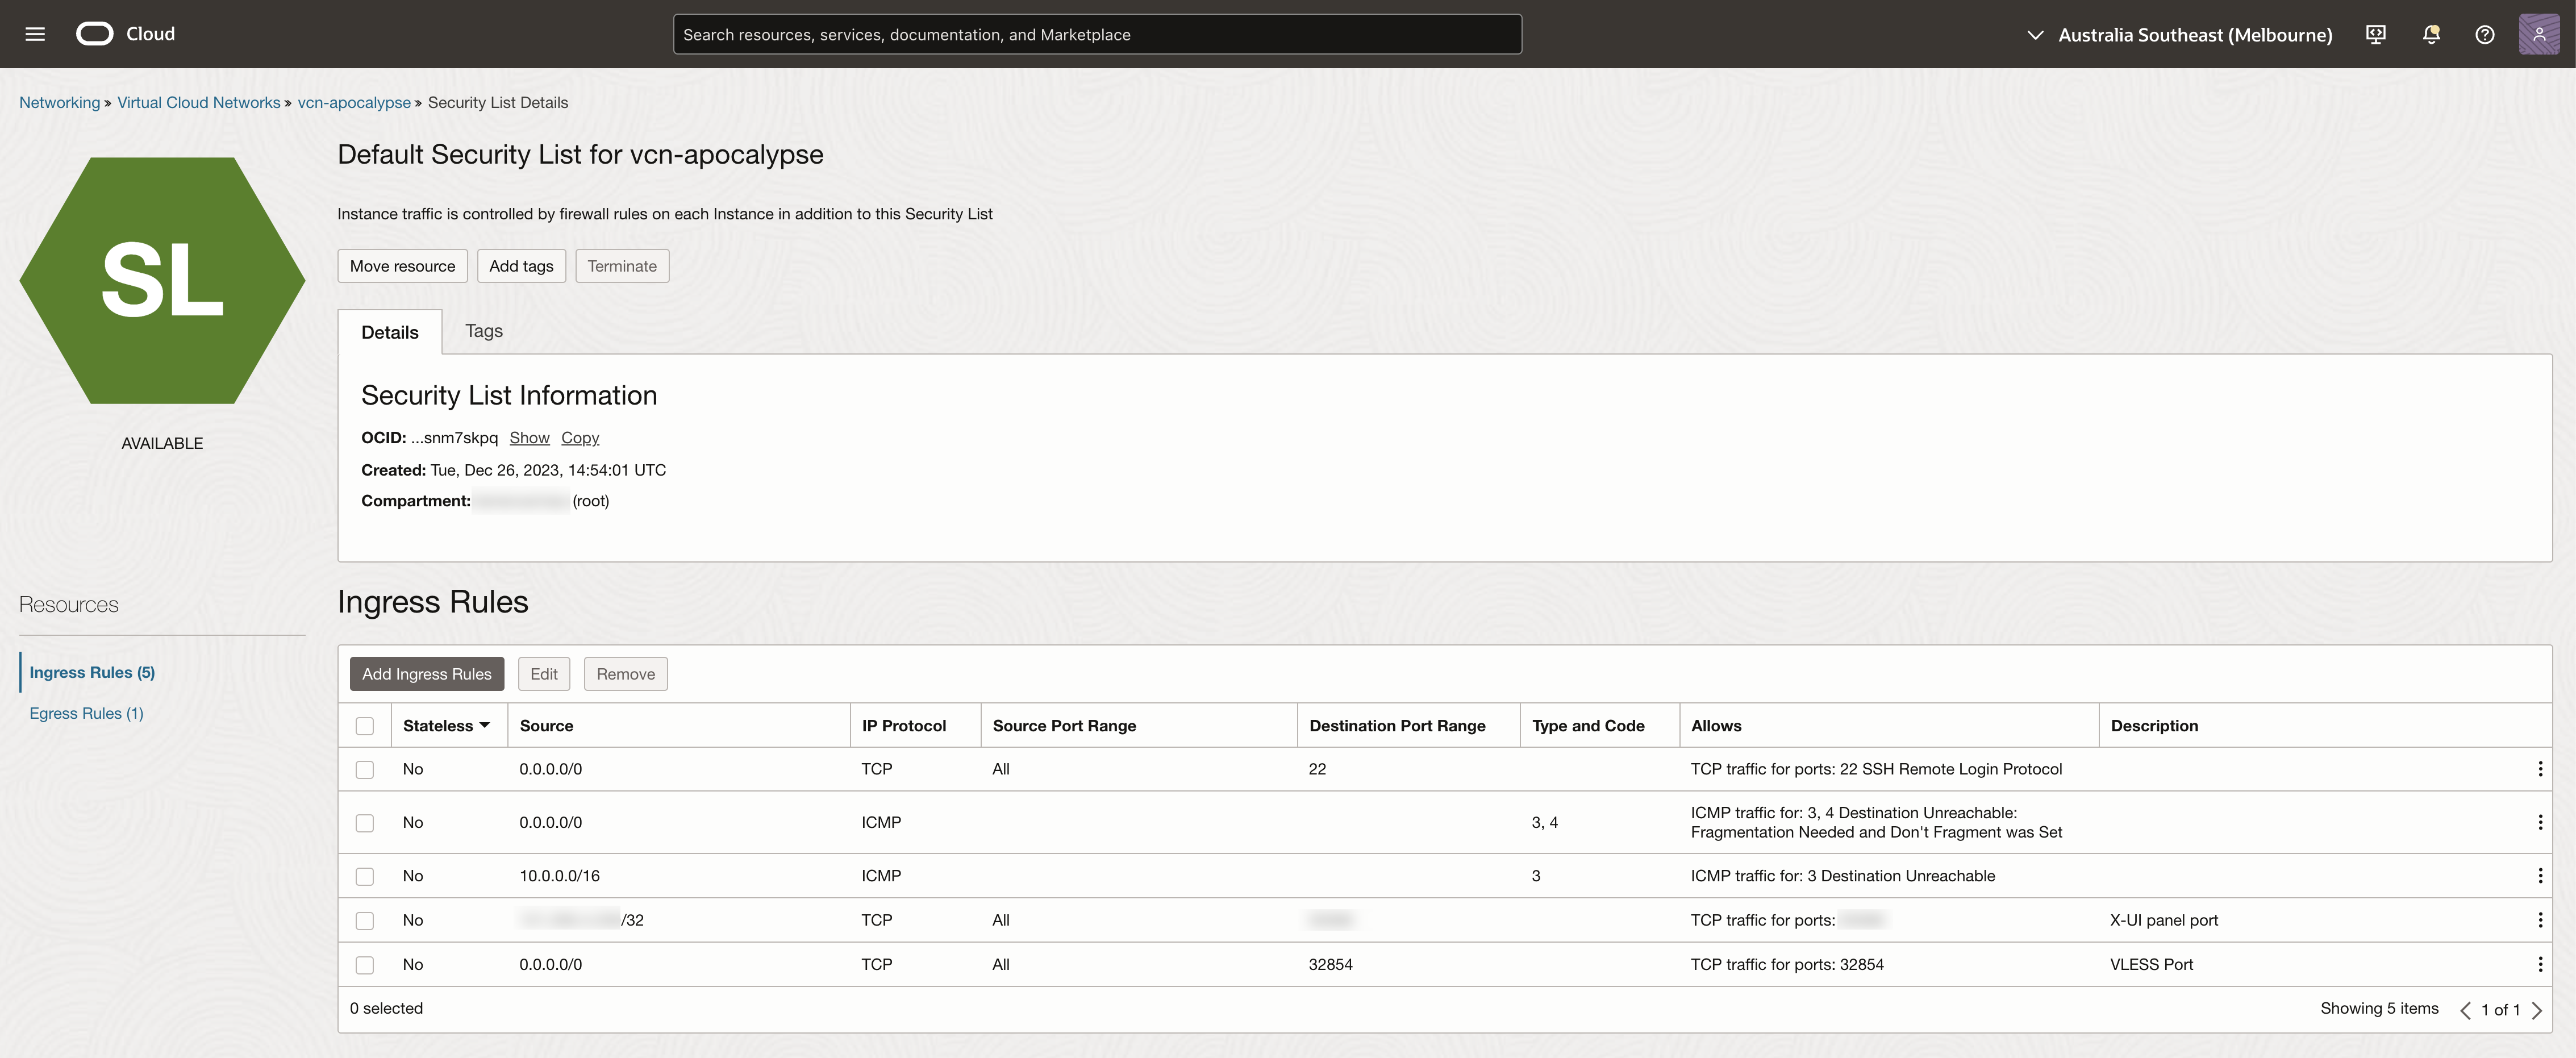2576x1058 pixels.
Task: Click the Oracle Cloud logo
Action: (x=126, y=34)
